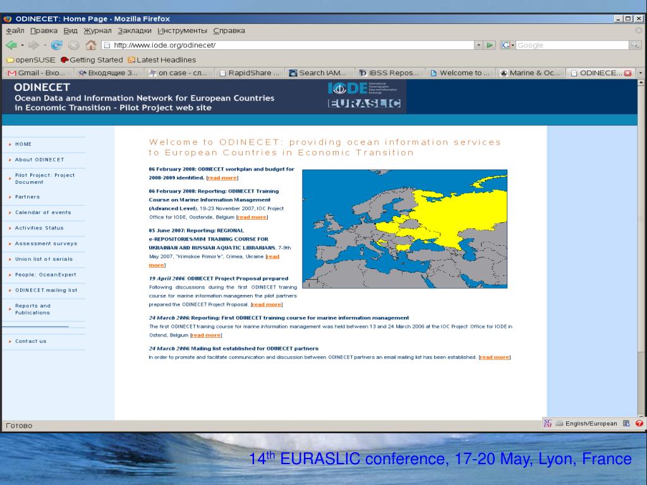Open the Forward history dropdown arrow

pos(45,45)
